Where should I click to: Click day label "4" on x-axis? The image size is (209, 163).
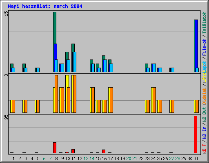(32, 159)
